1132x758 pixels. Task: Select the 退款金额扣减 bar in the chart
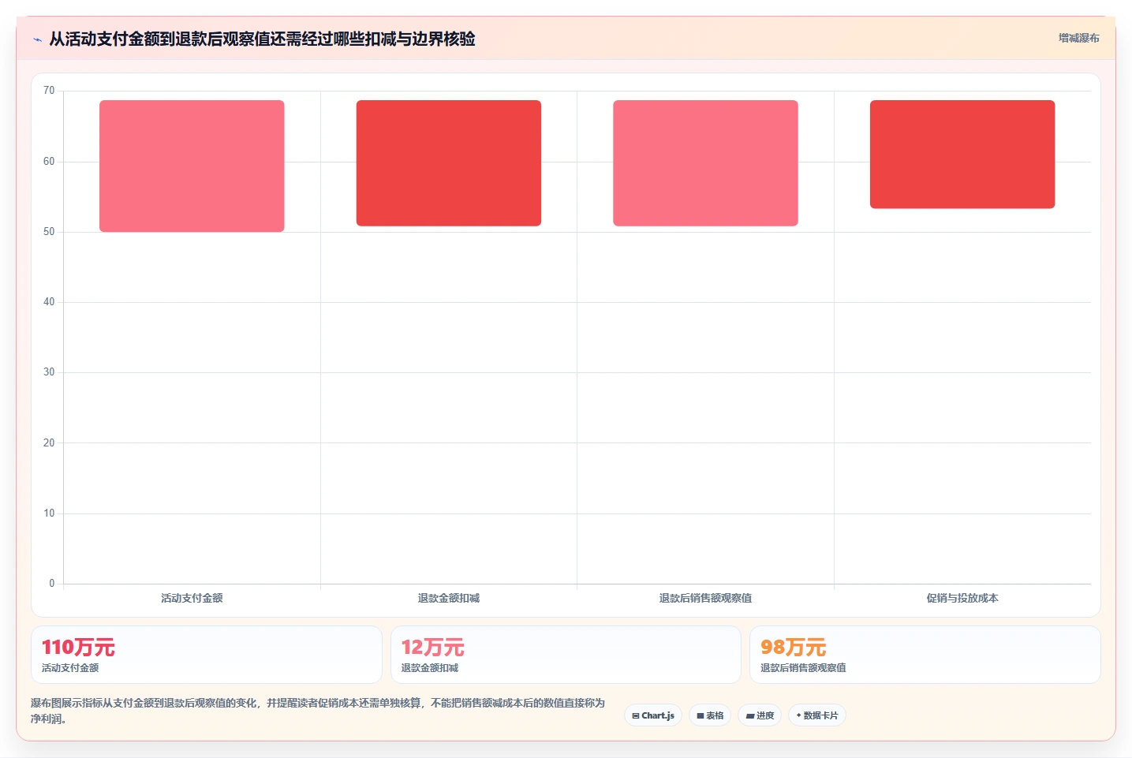click(449, 163)
